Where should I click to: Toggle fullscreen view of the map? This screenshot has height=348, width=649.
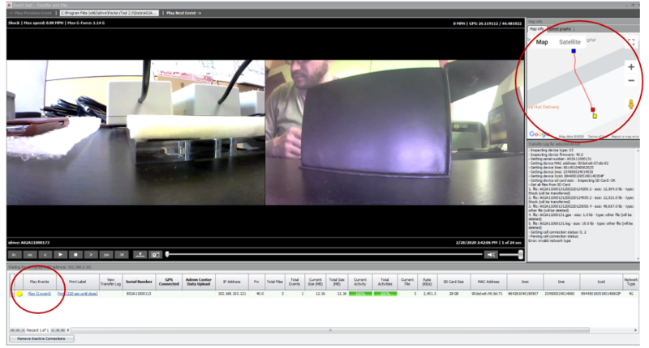(632, 42)
